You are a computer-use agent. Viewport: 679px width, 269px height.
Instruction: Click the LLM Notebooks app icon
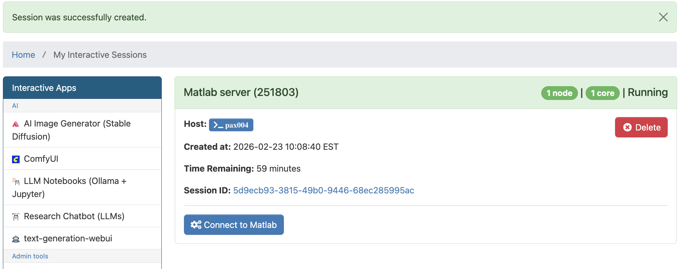click(16, 181)
